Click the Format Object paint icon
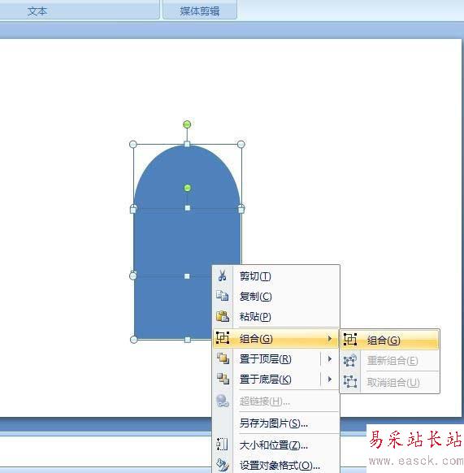Screen dimensions: 464x473 (223, 465)
